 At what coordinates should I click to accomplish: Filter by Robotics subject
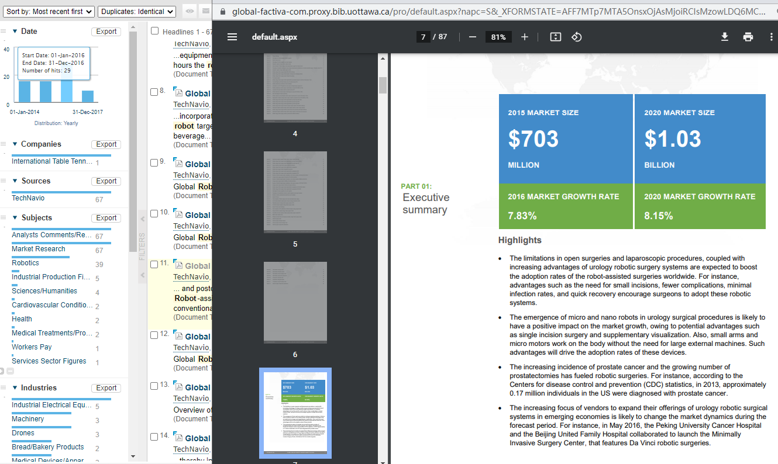tap(26, 263)
